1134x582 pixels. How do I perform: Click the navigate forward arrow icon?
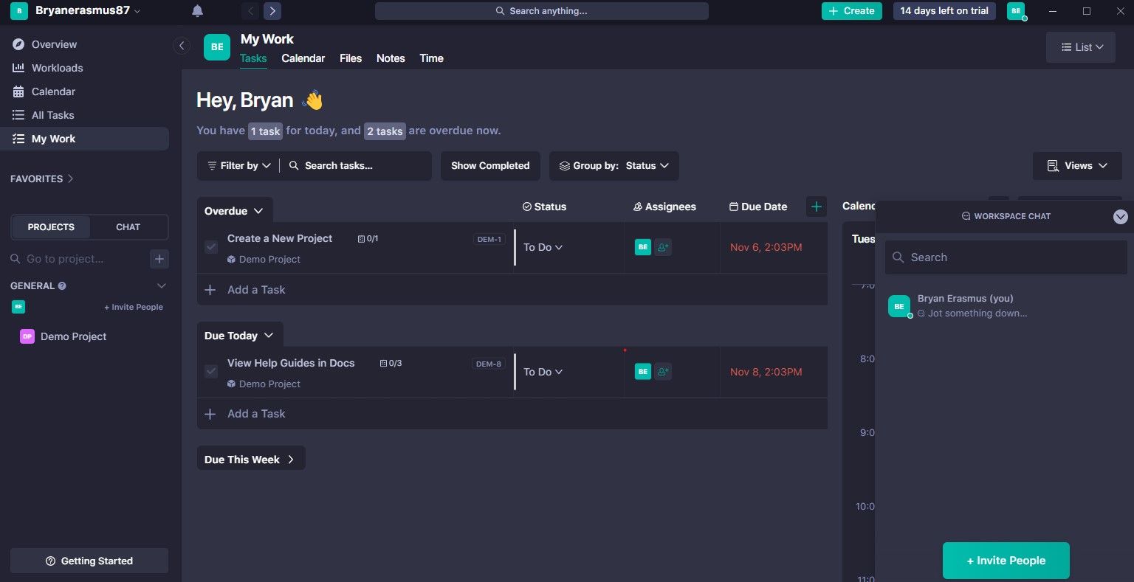point(272,11)
